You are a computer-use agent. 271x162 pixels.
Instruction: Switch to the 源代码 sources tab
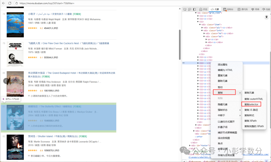point(242,9)
